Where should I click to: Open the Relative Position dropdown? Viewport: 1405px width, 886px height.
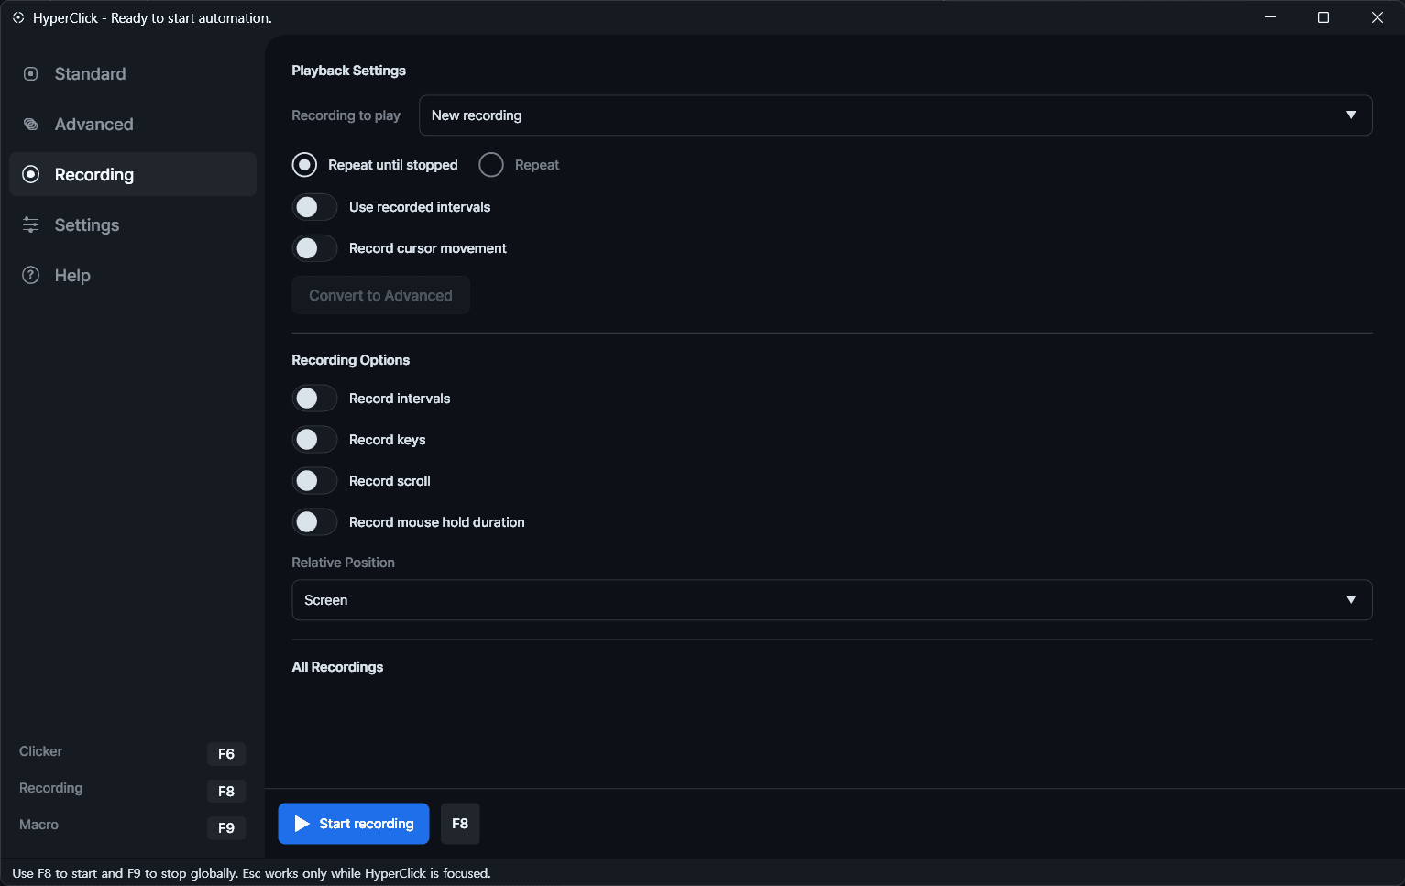[x=830, y=599]
